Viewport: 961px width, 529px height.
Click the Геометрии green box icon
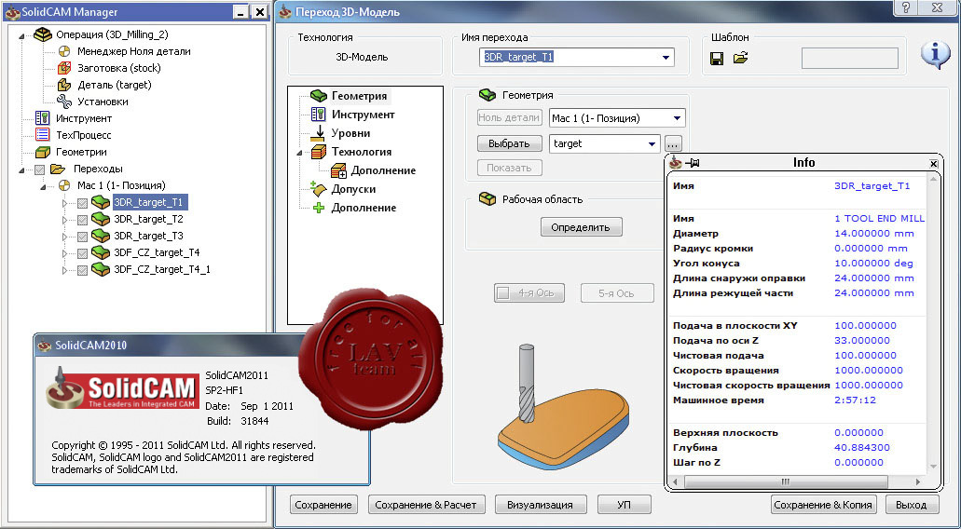(x=42, y=152)
